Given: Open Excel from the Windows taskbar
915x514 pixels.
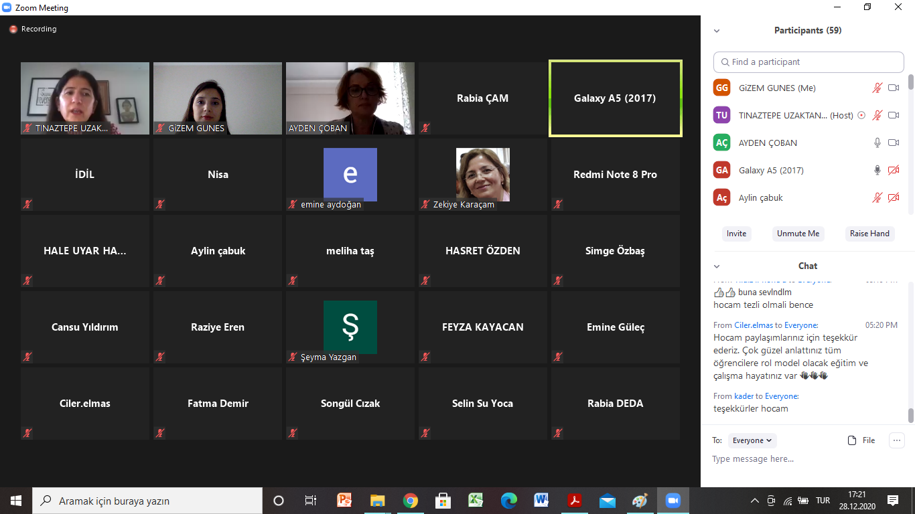Looking at the screenshot, I should [476, 501].
